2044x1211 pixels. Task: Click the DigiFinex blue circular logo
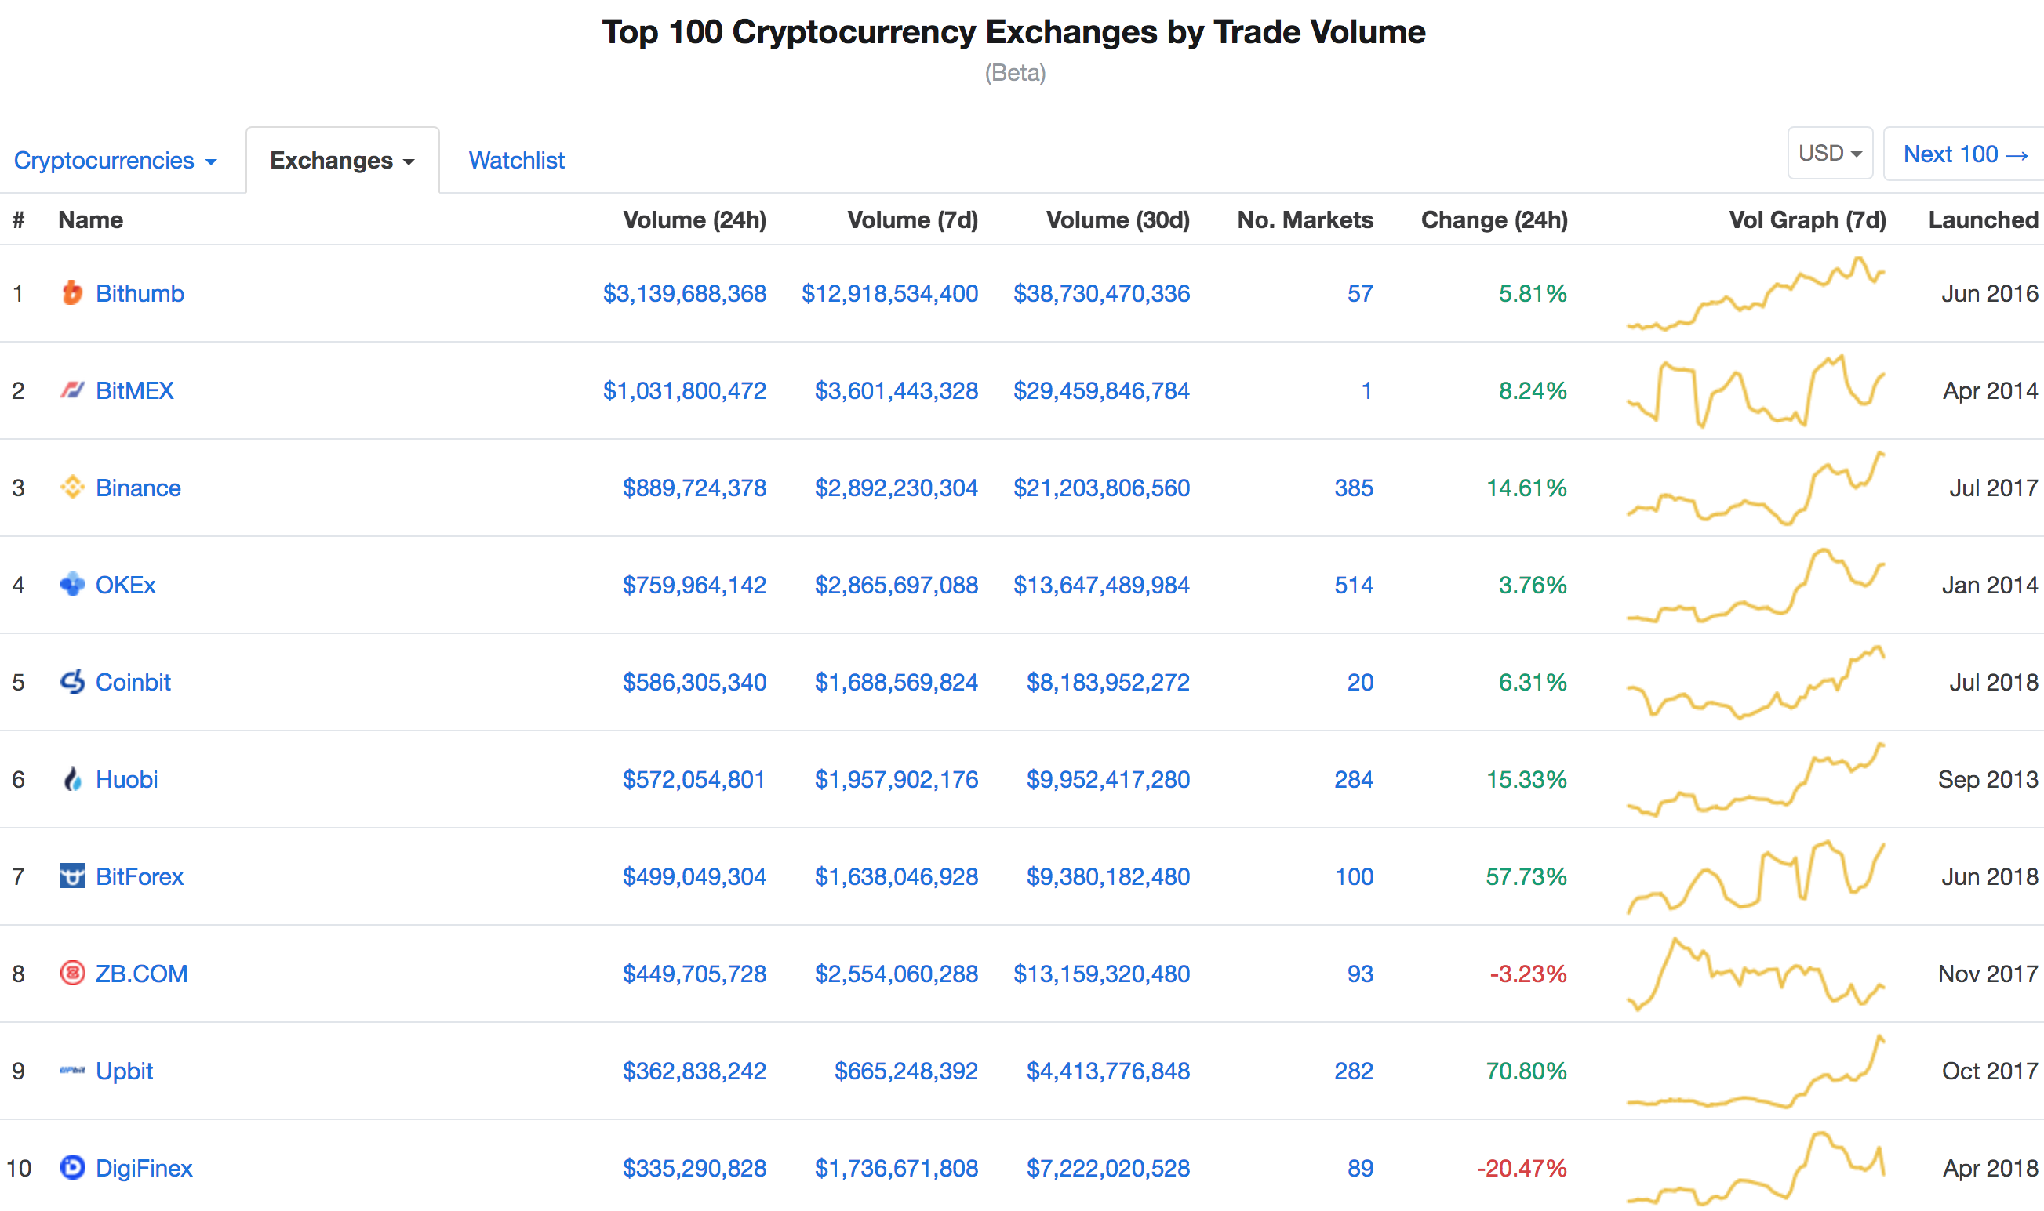(x=73, y=1167)
